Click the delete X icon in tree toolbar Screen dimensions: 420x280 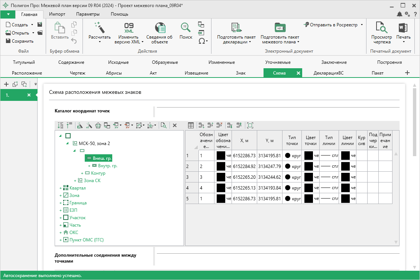click(x=175, y=125)
